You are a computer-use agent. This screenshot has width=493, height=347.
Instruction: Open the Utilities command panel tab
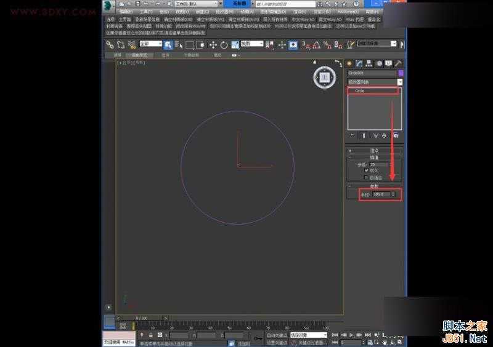pyautogui.click(x=399, y=64)
